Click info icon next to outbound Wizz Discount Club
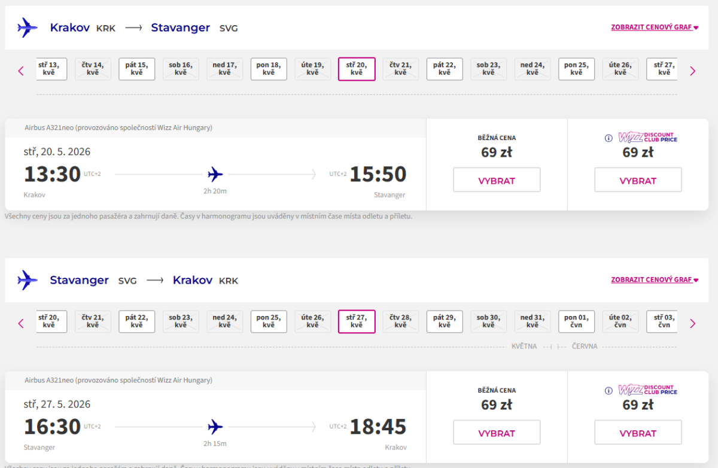The image size is (718, 468). click(x=609, y=138)
